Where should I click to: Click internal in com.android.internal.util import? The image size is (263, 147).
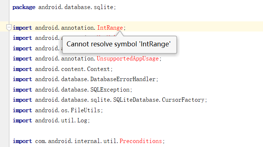point(87,141)
